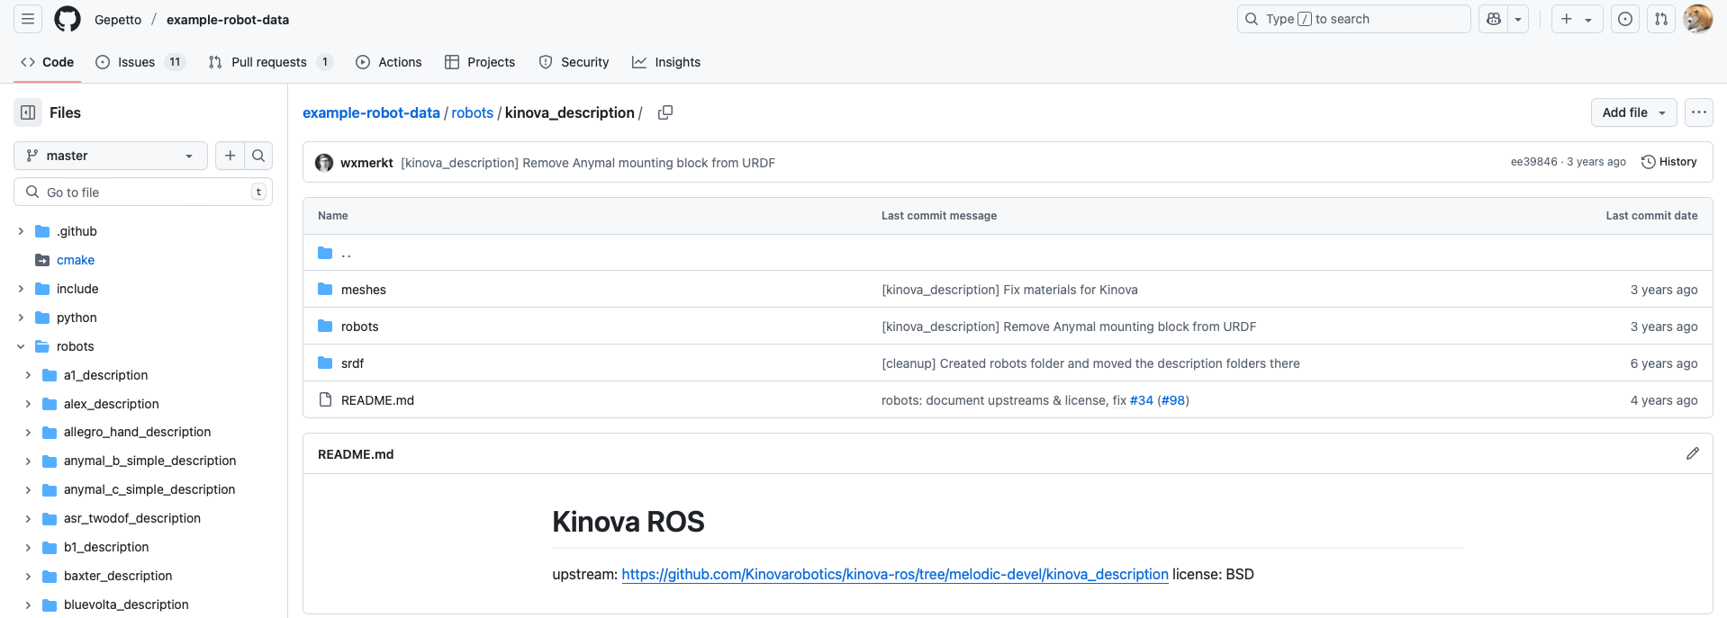1727x618 pixels.
Task: Open the cmake submodule in tree
Action: coord(76,260)
